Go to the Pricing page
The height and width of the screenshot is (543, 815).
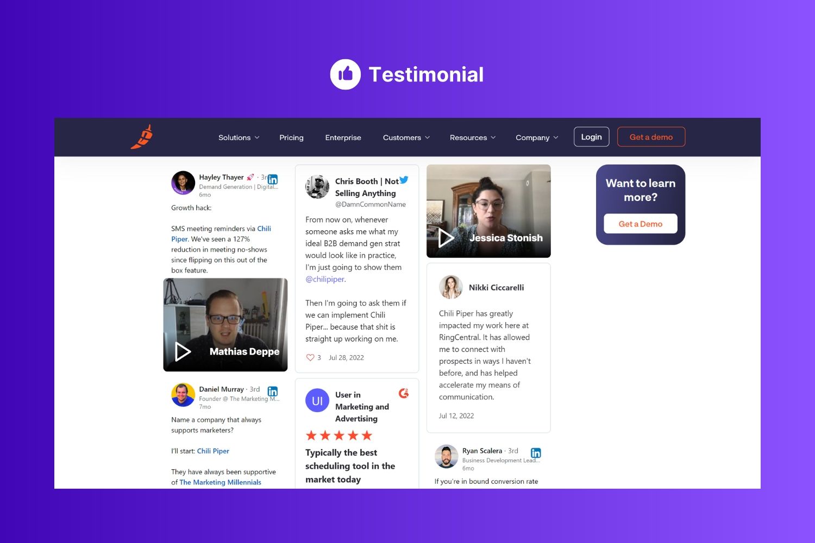(291, 137)
